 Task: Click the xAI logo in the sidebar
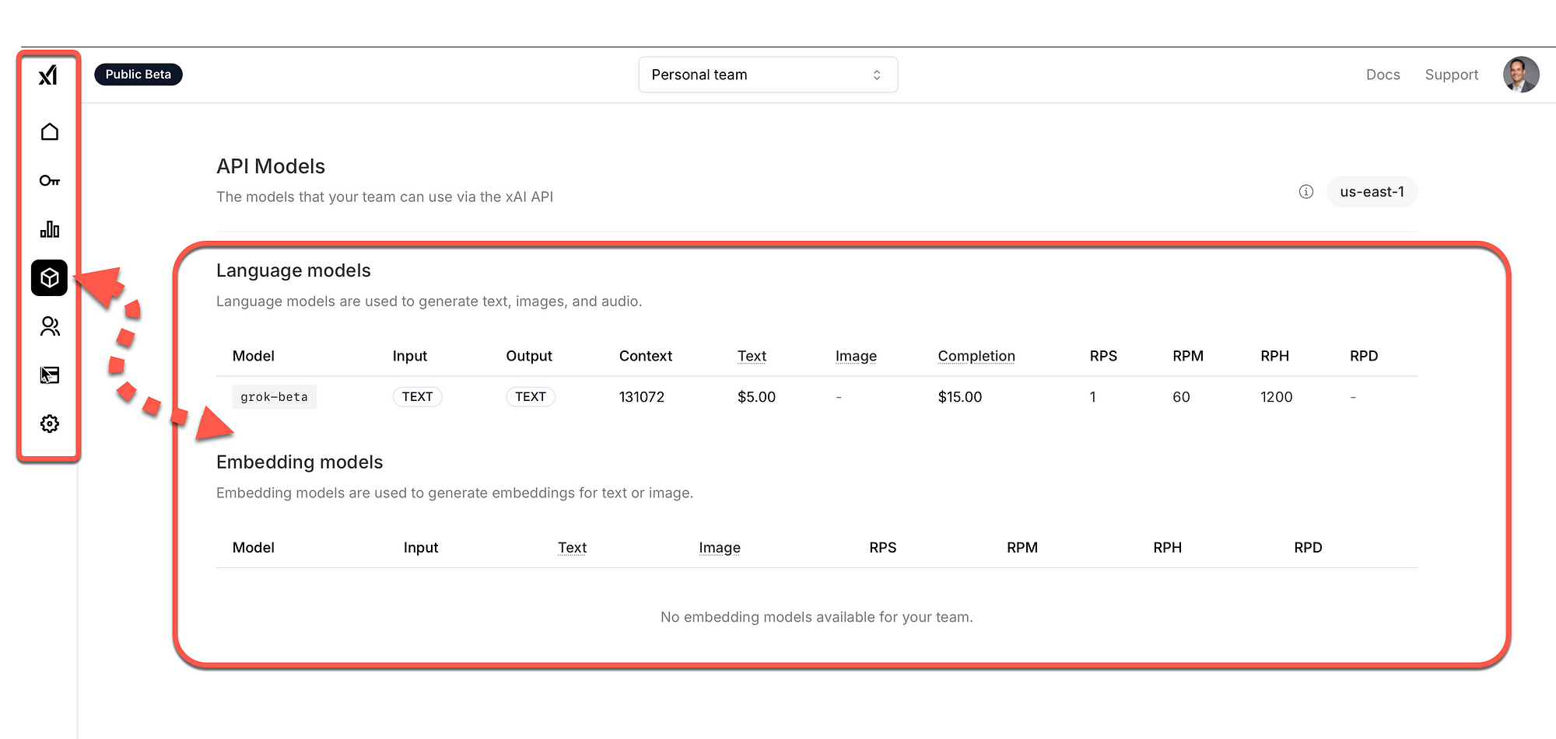coord(48,75)
